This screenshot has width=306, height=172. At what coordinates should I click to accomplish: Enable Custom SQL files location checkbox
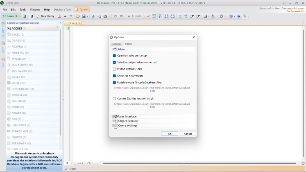tap(114, 99)
